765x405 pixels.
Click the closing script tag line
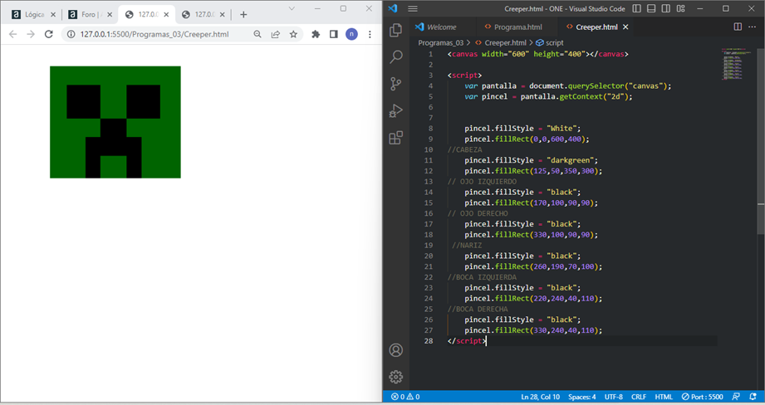click(466, 340)
